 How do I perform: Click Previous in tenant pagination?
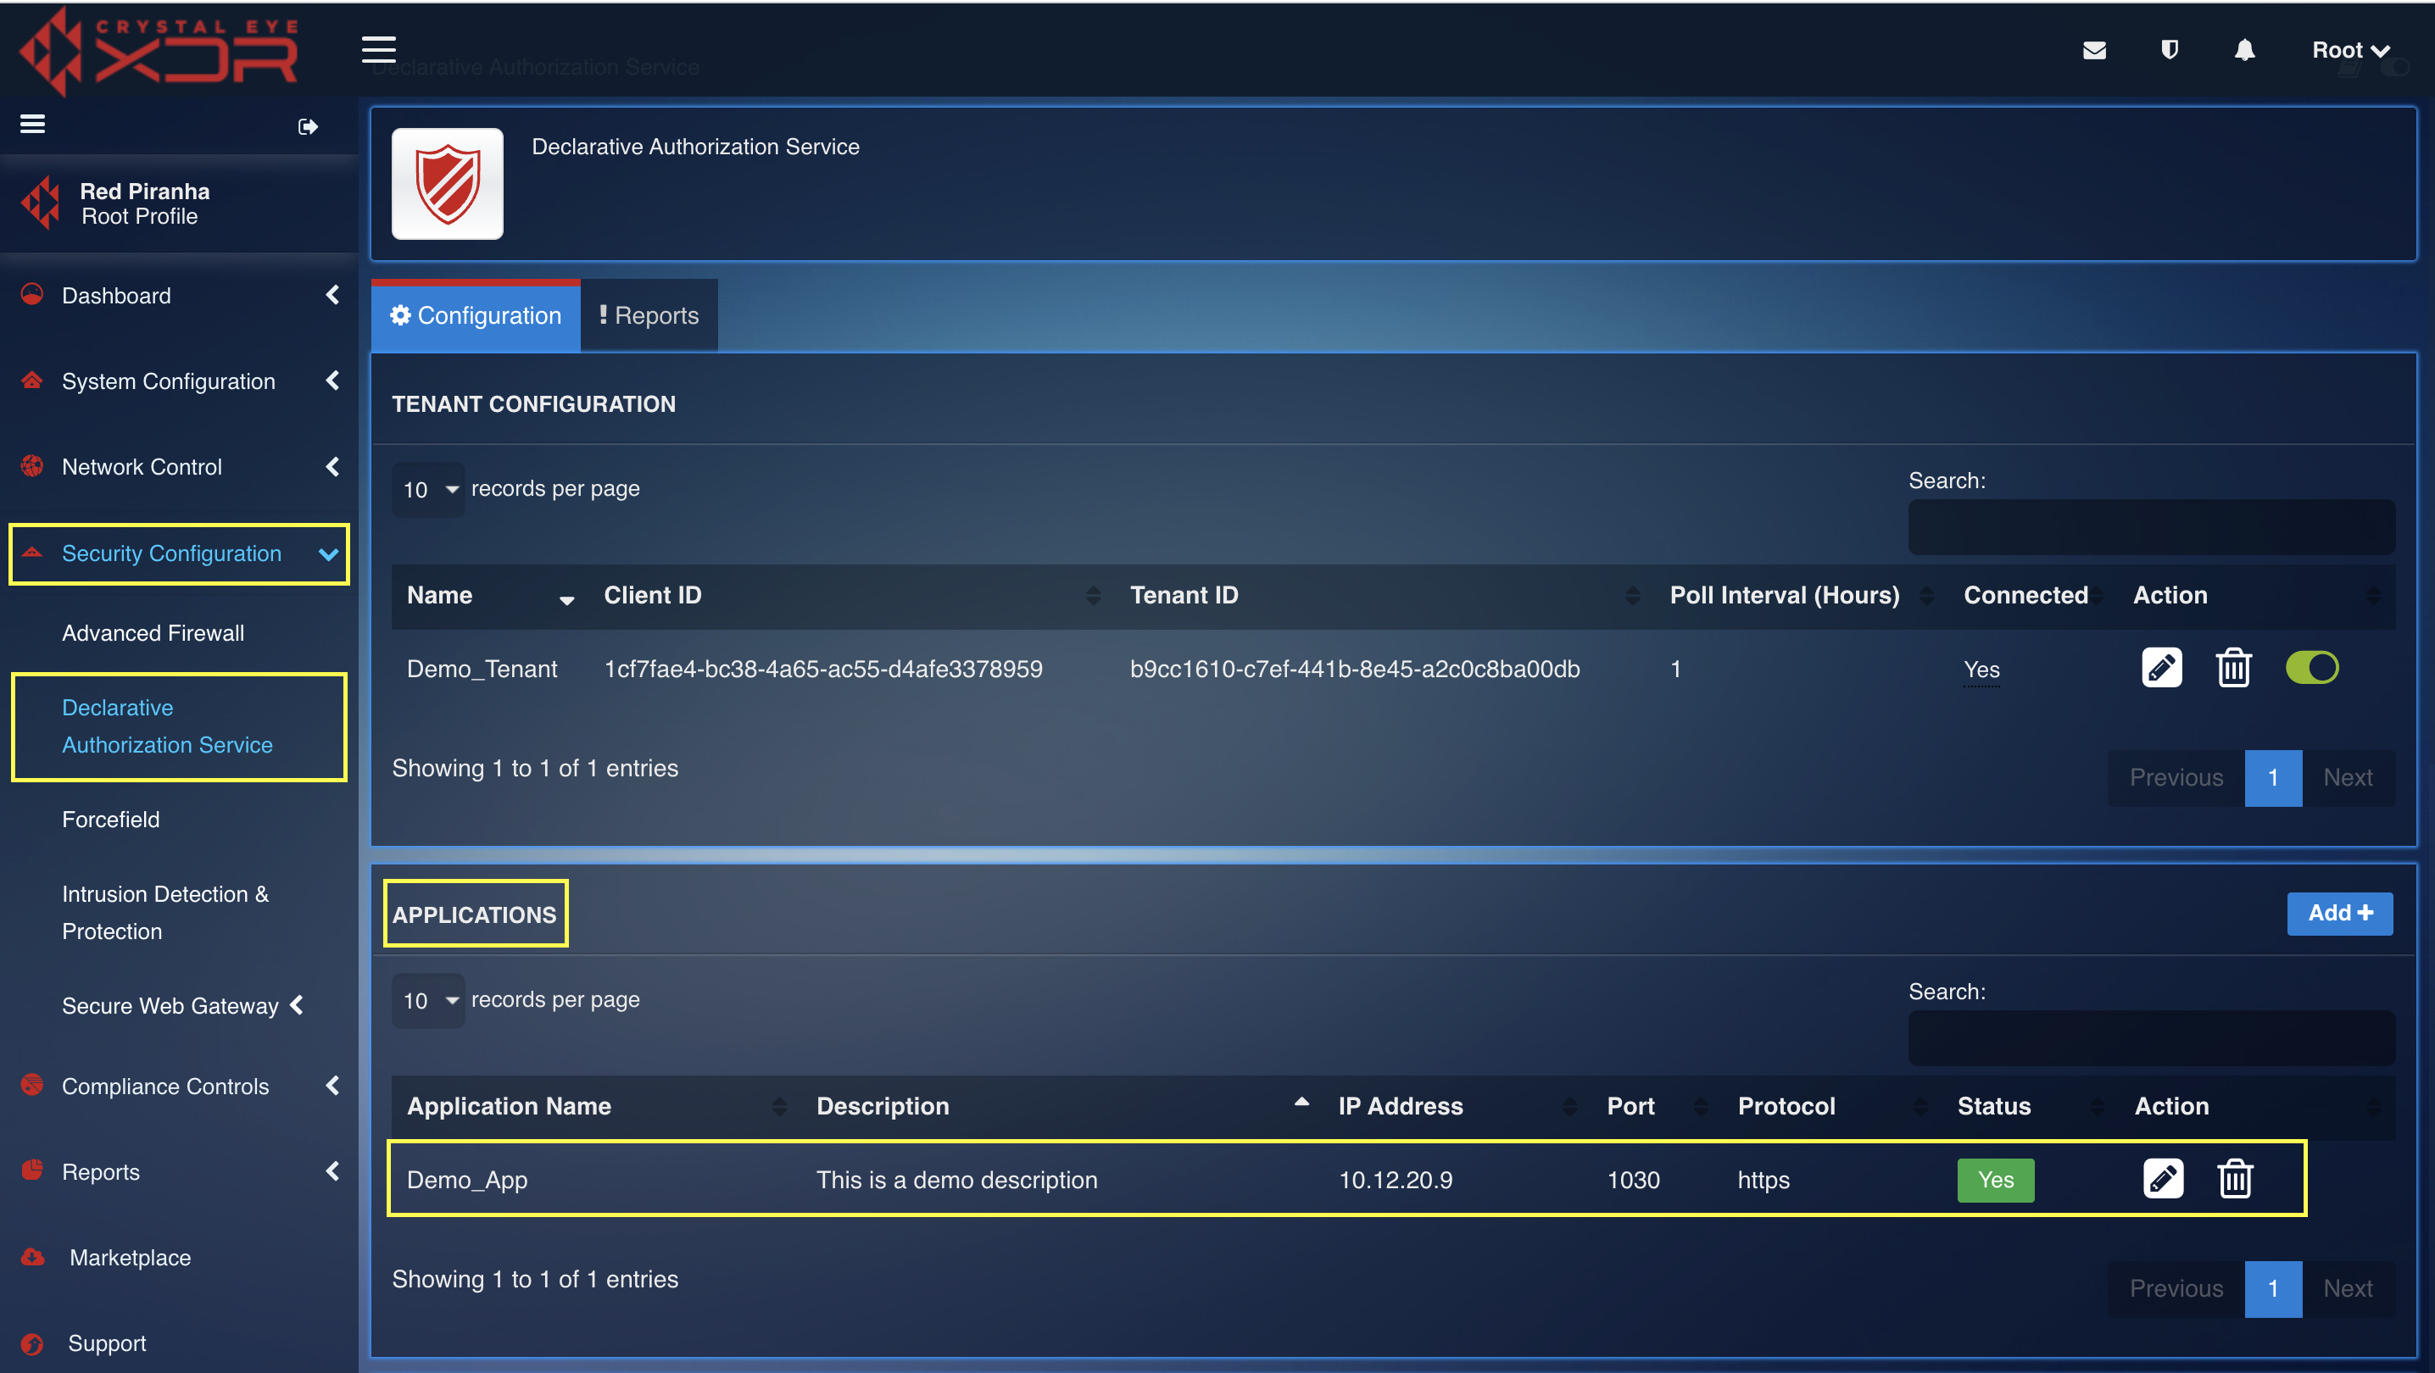2176,778
